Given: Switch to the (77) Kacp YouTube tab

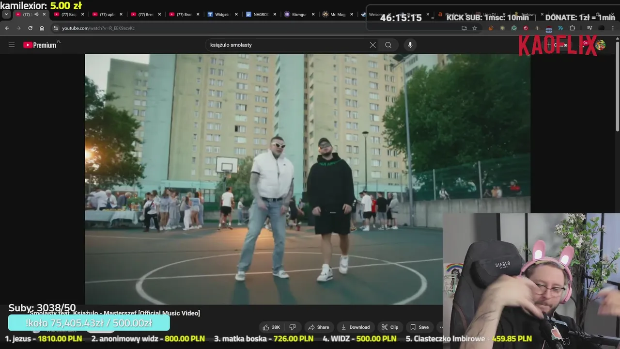Looking at the screenshot, I should tap(68, 15).
